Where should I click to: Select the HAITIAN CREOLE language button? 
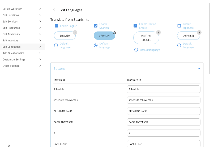click(x=146, y=38)
